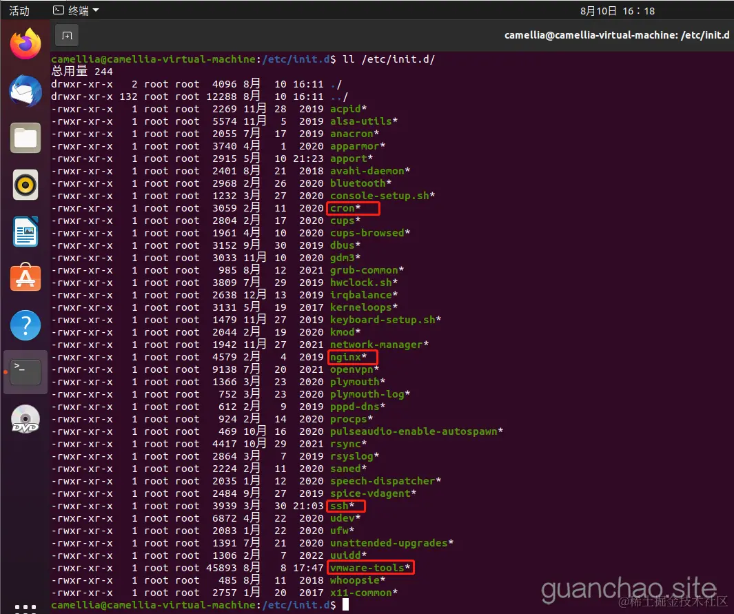Viewport: 734px width, 614px height.
Task: Open the Help icon in the dock
Action: click(x=26, y=325)
